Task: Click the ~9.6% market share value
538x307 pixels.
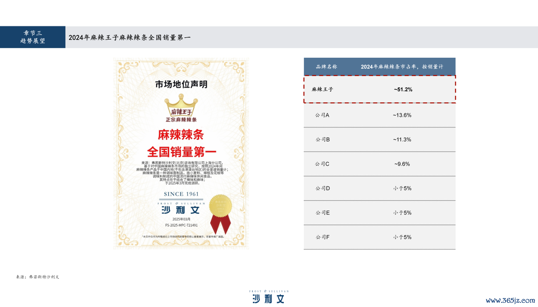Action: tap(402, 164)
